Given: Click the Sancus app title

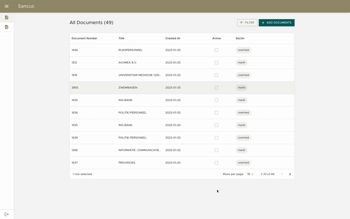Looking at the screenshot, I should click(26, 6).
